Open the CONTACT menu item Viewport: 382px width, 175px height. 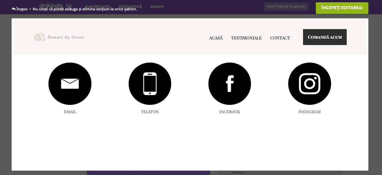click(280, 38)
